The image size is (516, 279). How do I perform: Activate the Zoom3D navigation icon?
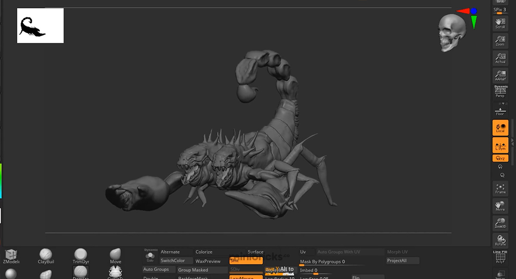500,222
